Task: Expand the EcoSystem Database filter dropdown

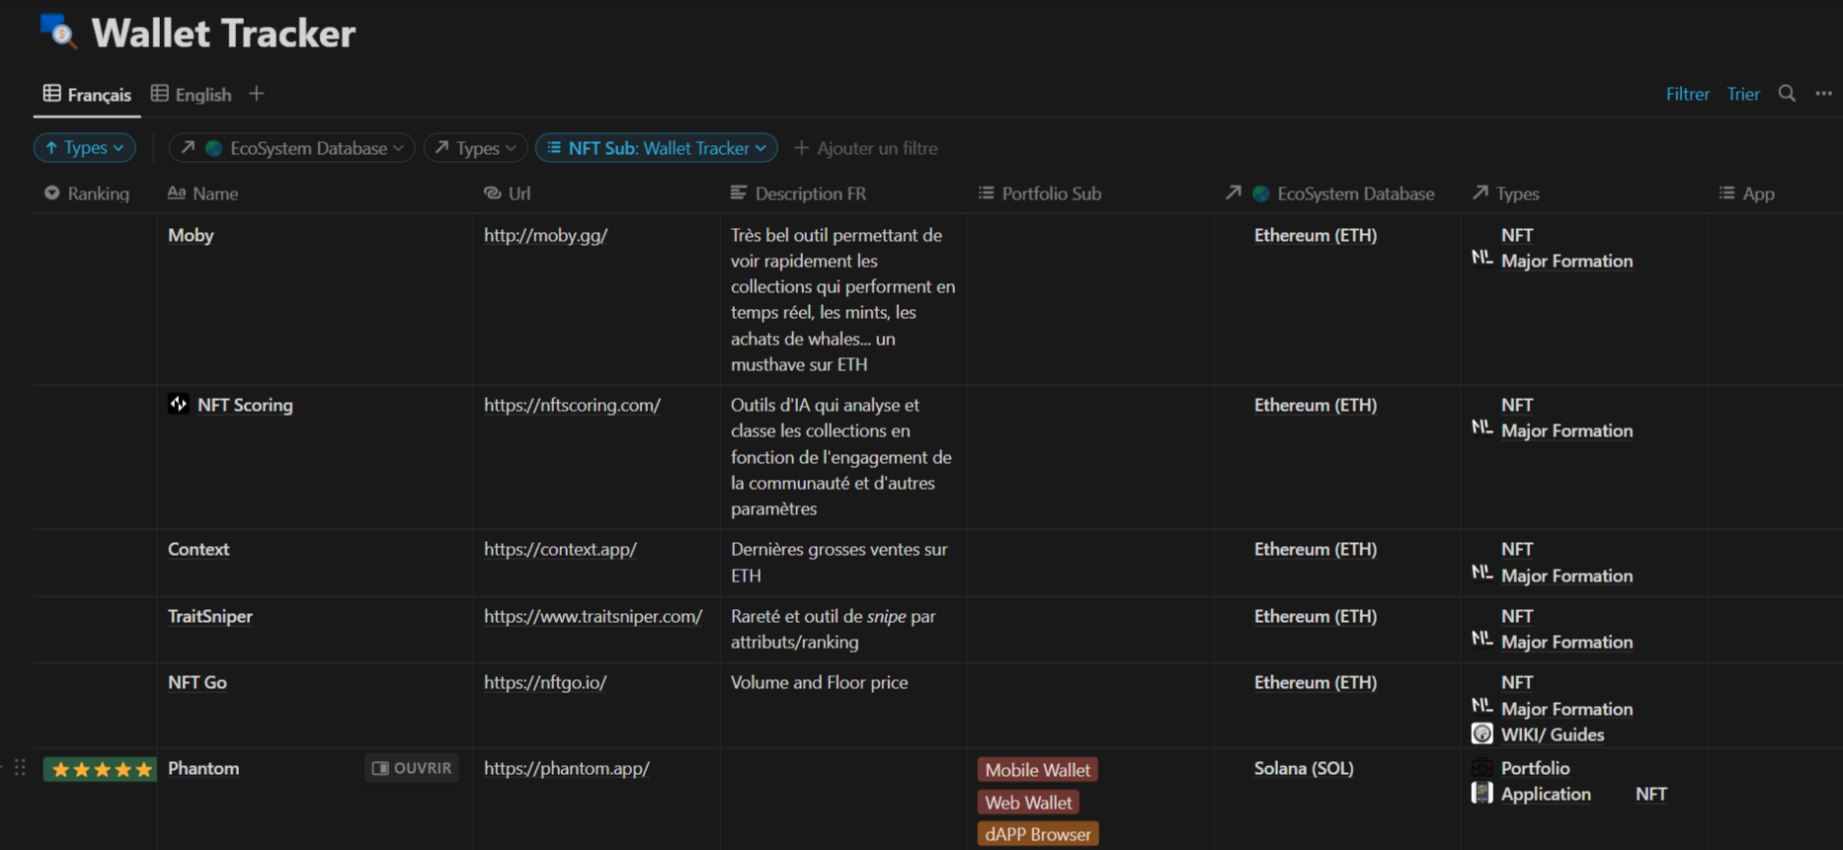Action: point(291,148)
